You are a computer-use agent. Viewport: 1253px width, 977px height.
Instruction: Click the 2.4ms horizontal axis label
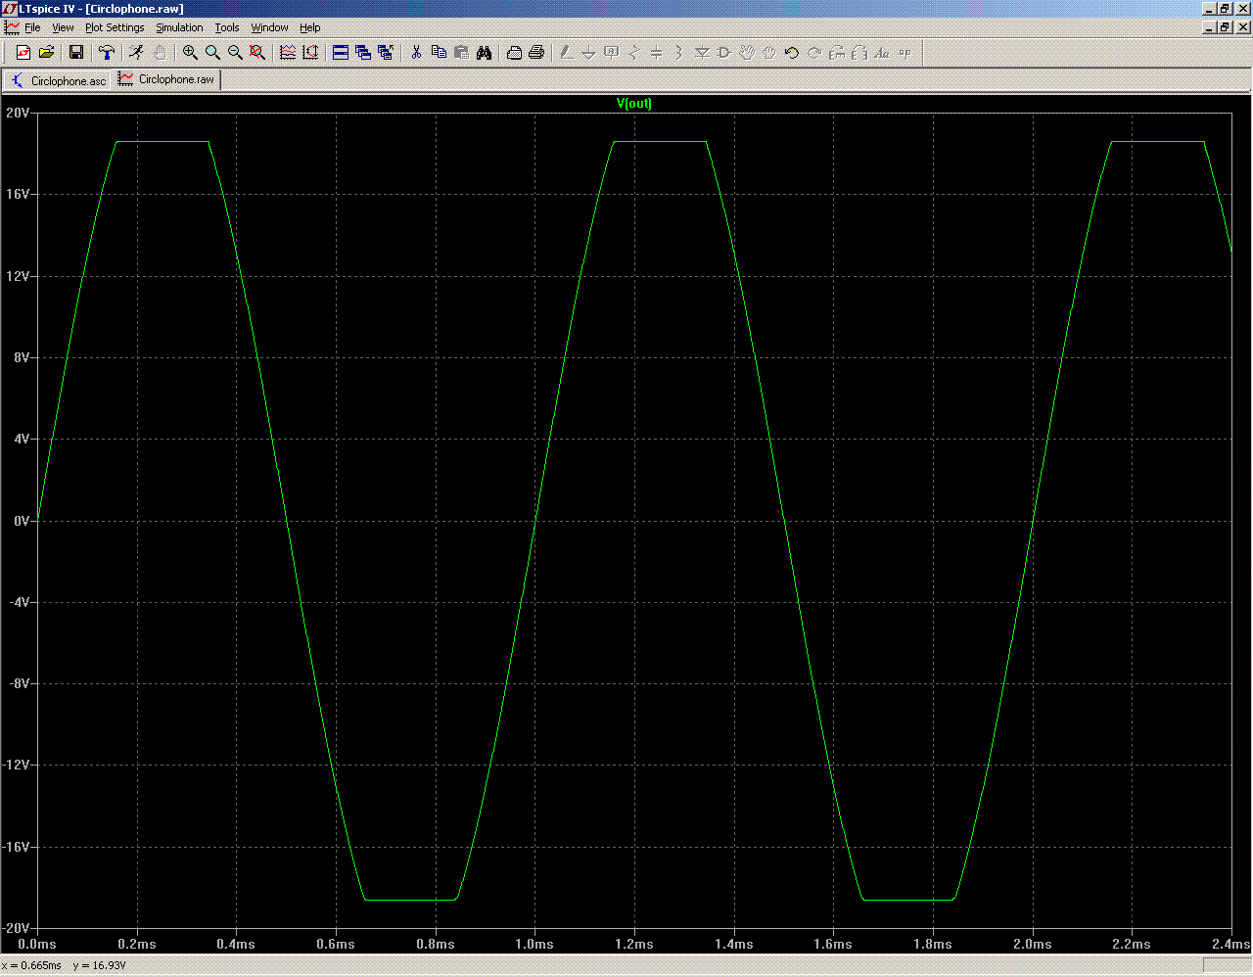point(1231,944)
